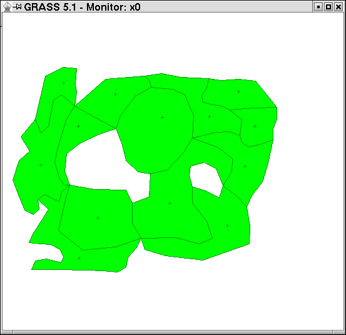The width and height of the screenshot is (346, 335).
Task: Pick the centroid directly below the round polygon
Action: point(170,203)
